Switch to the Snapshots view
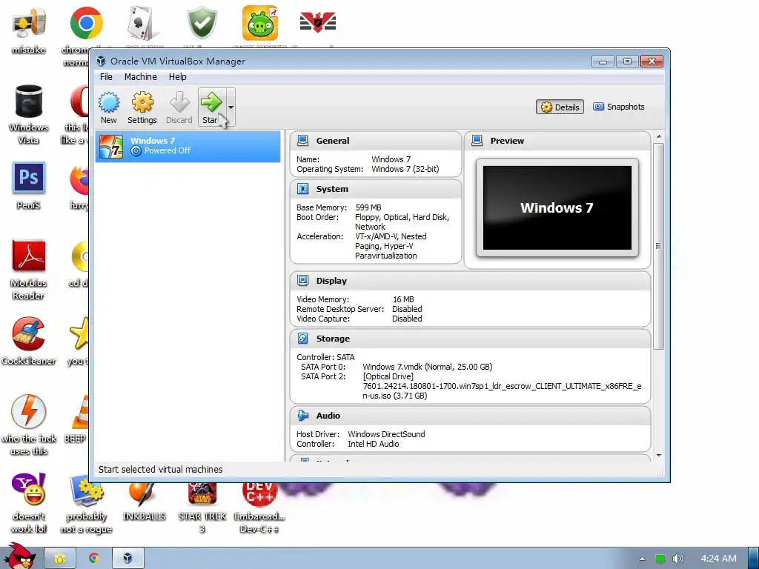The height and width of the screenshot is (569, 759). (x=619, y=107)
